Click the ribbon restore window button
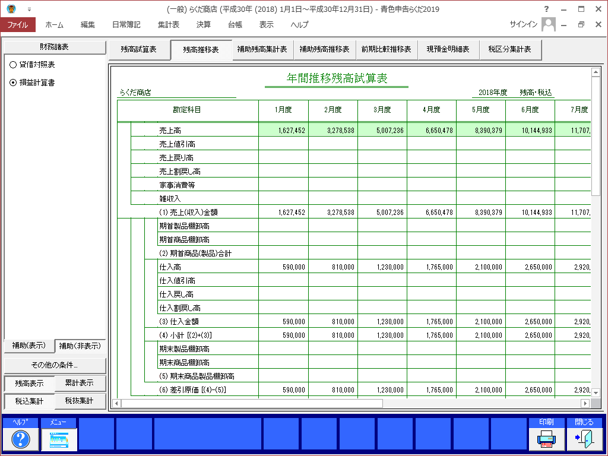The image size is (608, 456). click(x=581, y=24)
